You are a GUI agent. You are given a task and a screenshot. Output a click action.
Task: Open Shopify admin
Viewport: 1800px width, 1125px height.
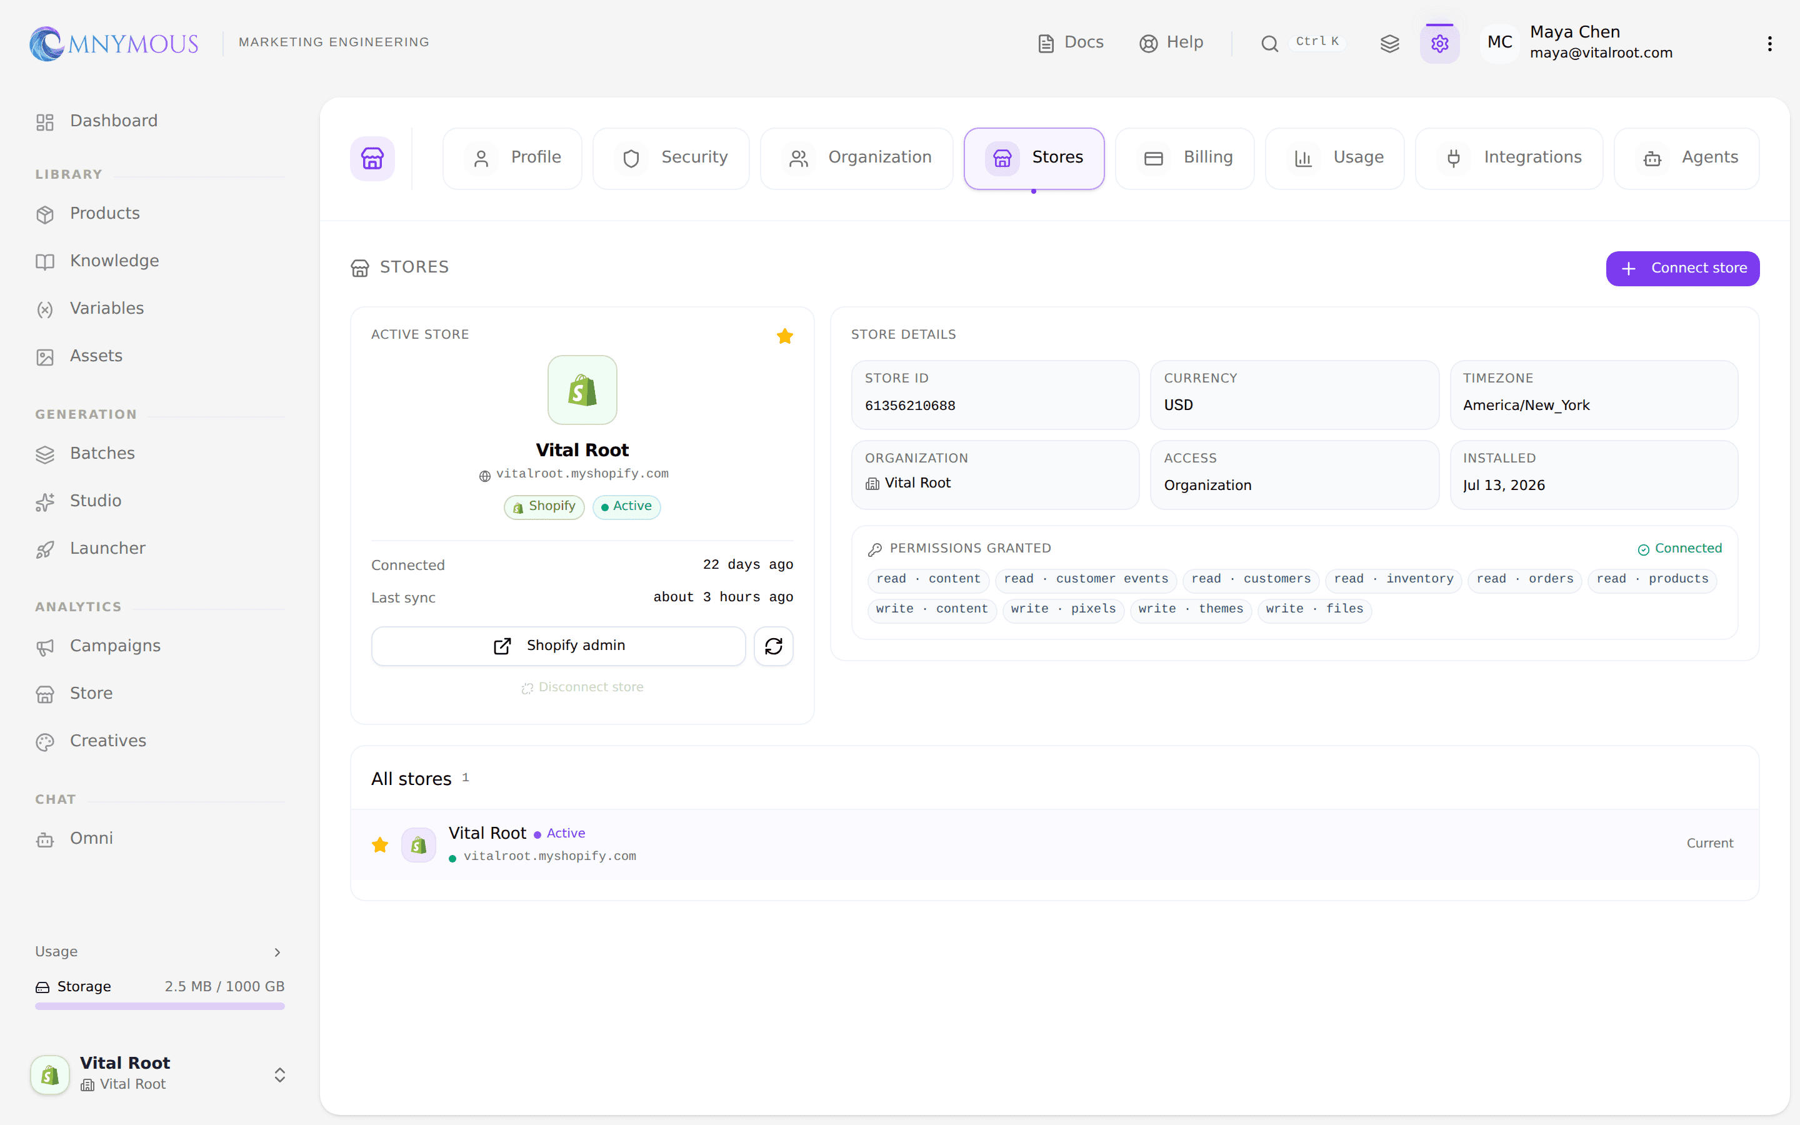pos(559,646)
